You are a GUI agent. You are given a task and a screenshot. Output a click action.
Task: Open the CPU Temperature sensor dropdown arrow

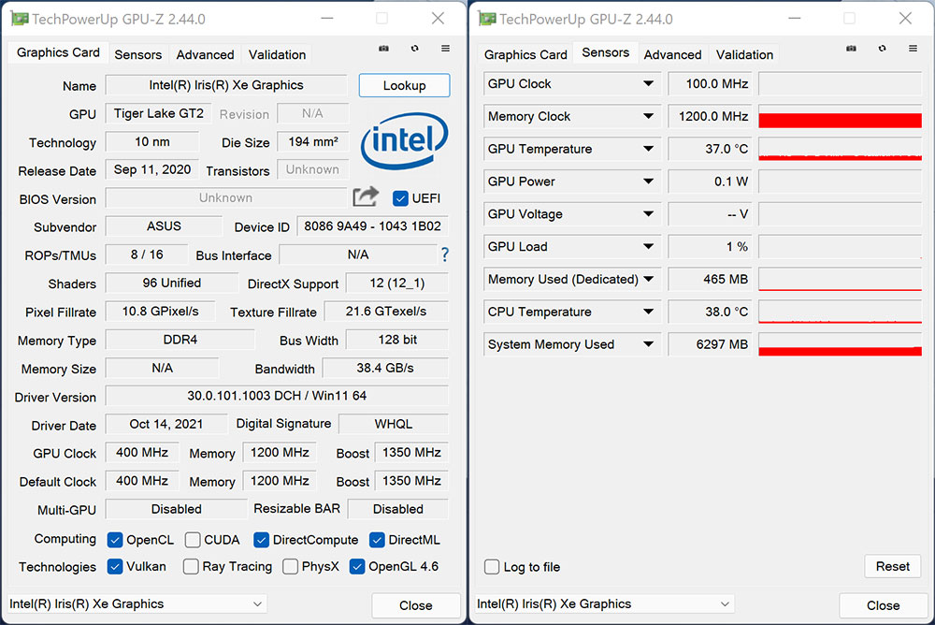tap(648, 312)
